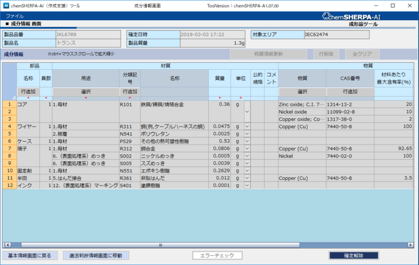This screenshot has height=265, width=419.
Task: Expand unit dropdown for インク row
Action: coord(247,185)
